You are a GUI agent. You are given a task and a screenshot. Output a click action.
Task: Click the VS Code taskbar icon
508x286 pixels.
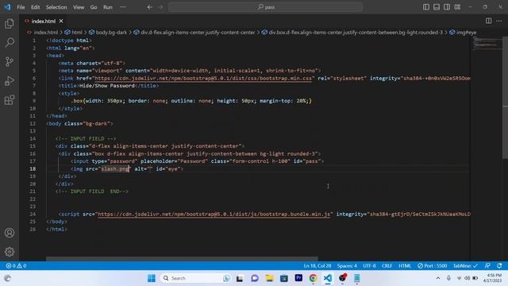pyautogui.click(x=328, y=278)
